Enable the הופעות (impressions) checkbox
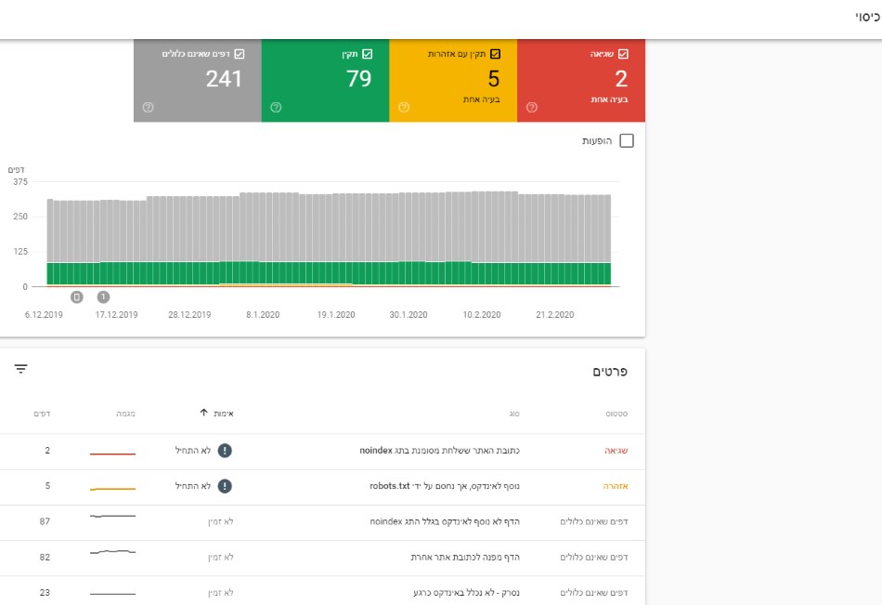This screenshot has width=882, height=605. (x=627, y=141)
